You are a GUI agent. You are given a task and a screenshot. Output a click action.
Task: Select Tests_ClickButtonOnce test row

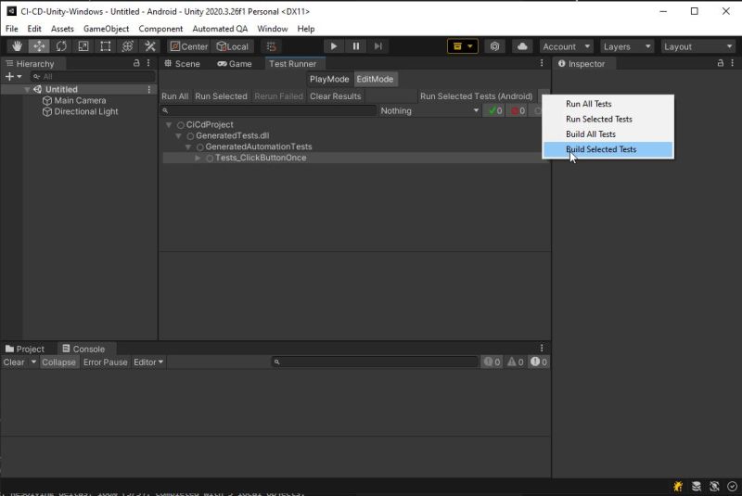click(355, 158)
